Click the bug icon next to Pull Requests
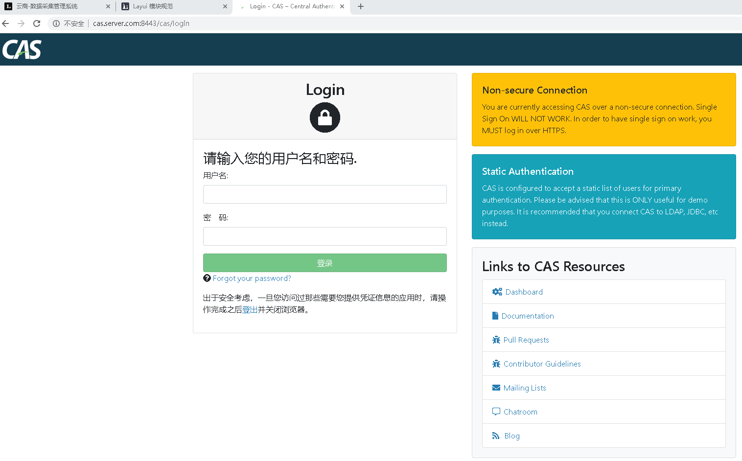Image resolution: width=742 pixels, height=461 pixels. (x=496, y=339)
